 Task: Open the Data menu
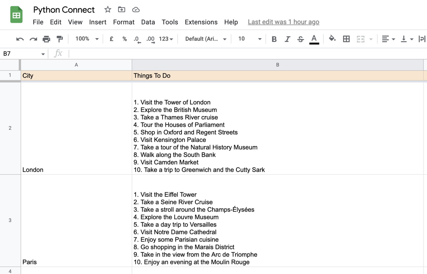coord(148,22)
